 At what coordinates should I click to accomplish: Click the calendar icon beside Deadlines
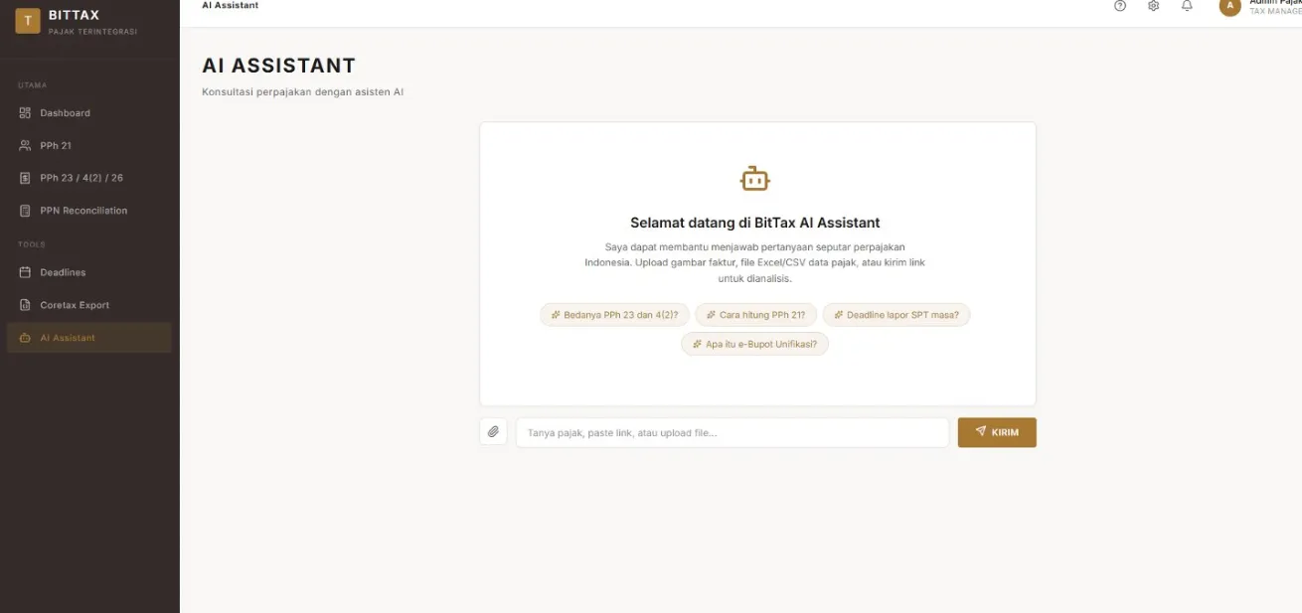coord(25,272)
